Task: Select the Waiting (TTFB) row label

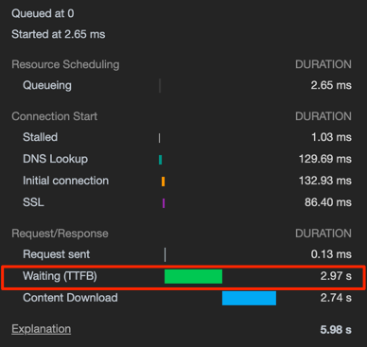Action: pos(60,276)
